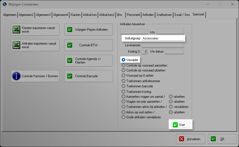Viewport: 239px width, 147px height.
Task: Click the Controle Agenda => Klanten button
Action: [x=88, y=60]
